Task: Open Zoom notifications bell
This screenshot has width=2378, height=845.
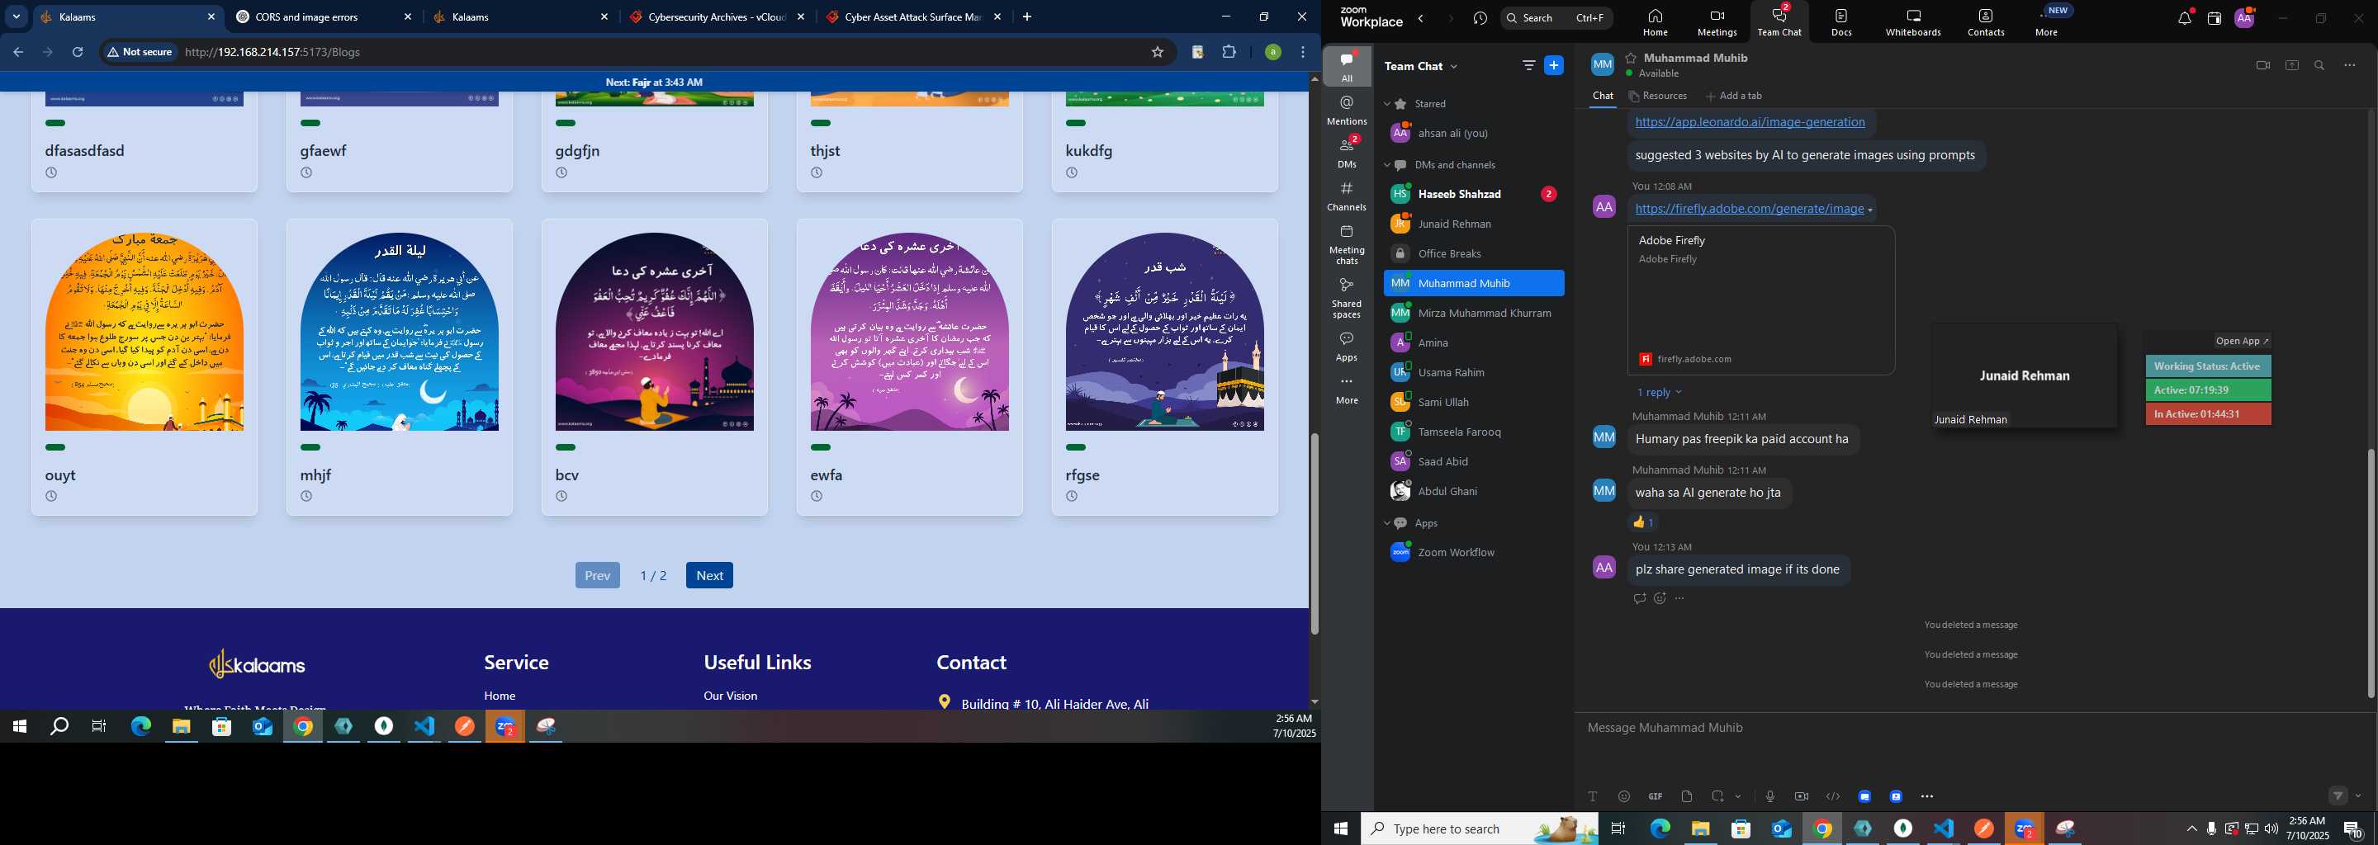Action: [2185, 18]
